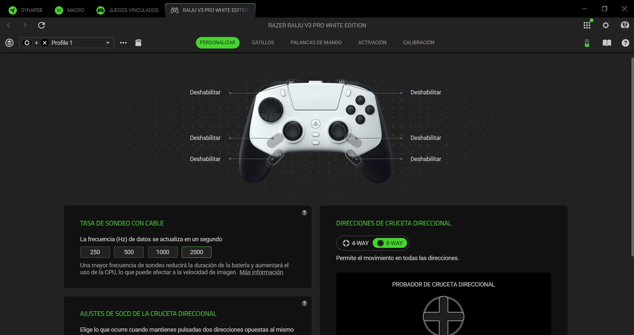Select the 1000 Hz polling rate
Screen dimensions: 634x335
tap(163, 252)
